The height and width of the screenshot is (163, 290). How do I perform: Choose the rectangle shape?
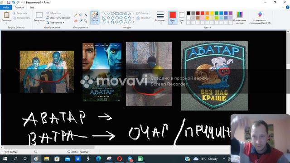tap(117, 14)
